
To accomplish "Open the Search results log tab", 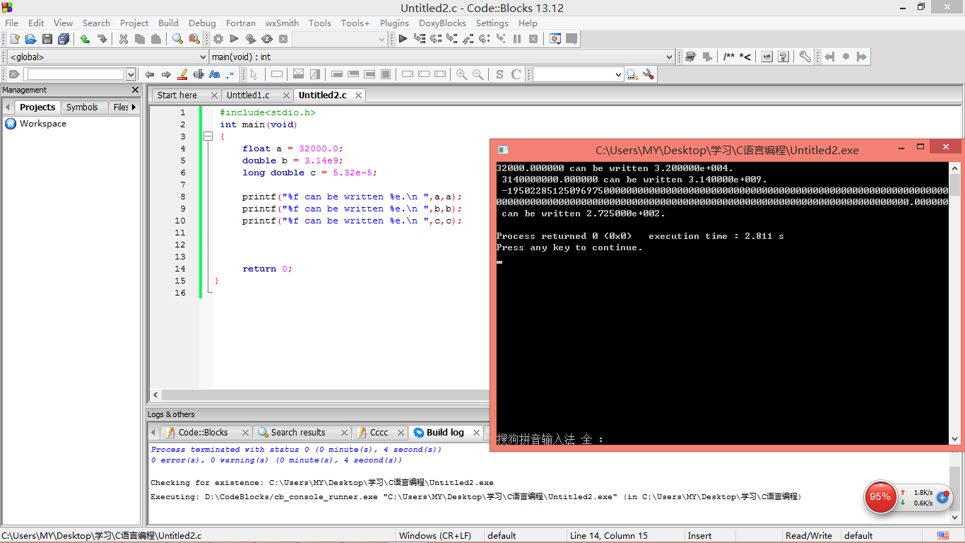I will (297, 432).
